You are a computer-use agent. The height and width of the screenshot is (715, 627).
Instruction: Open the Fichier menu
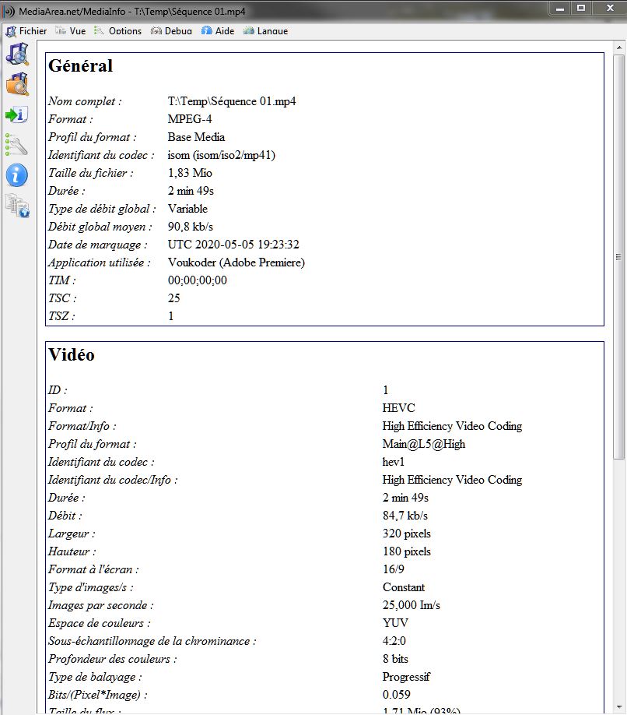point(26,31)
